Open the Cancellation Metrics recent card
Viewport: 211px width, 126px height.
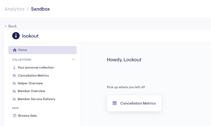pyautogui.click(x=134, y=103)
